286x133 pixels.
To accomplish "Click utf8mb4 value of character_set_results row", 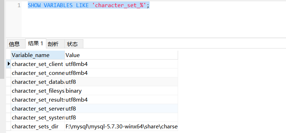I will point(121,100).
